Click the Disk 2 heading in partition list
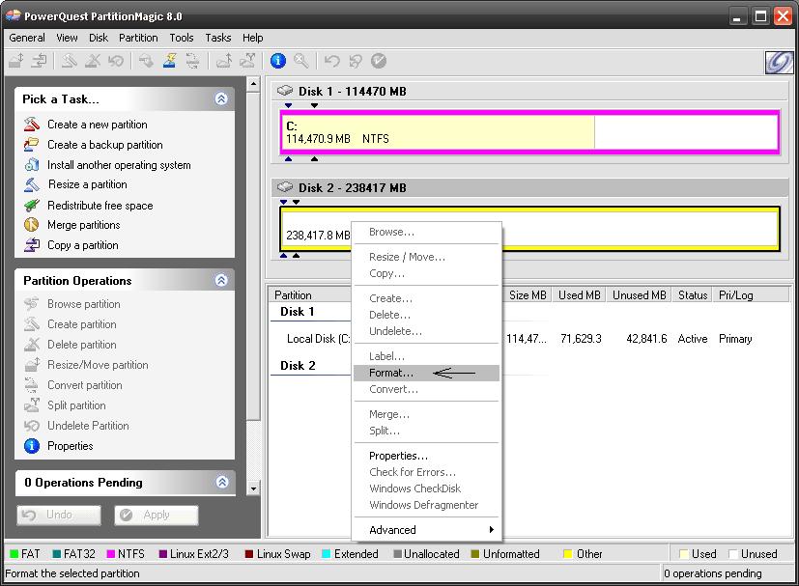This screenshot has width=799, height=586. pos(298,366)
